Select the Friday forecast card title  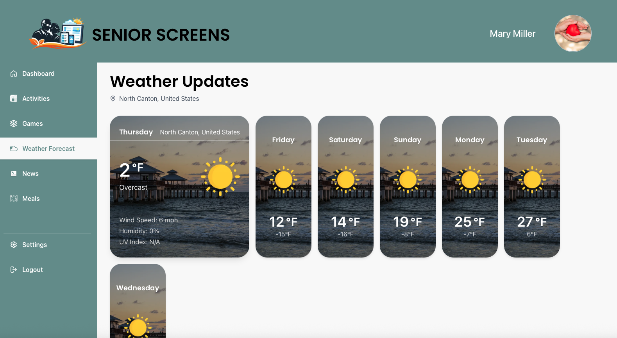(x=283, y=140)
